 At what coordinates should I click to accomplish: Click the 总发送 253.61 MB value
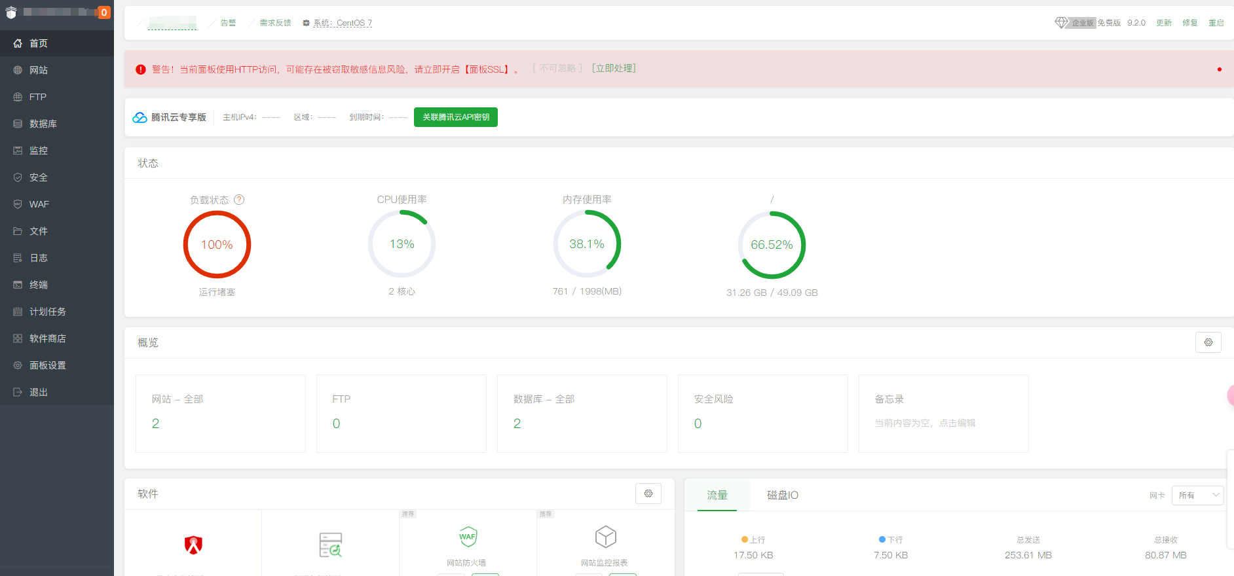click(x=1028, y=555)
